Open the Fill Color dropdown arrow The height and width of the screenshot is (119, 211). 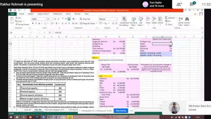click(54, 23)
